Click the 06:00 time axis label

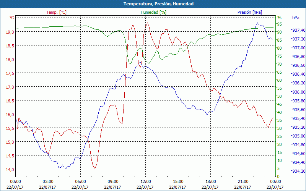coord(80,182)
